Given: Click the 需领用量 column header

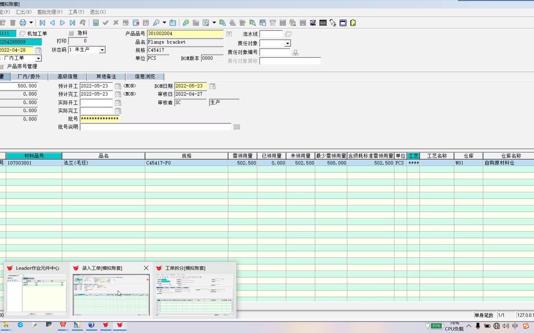Looking at the screenshot, I should click(x=243, y=156).
